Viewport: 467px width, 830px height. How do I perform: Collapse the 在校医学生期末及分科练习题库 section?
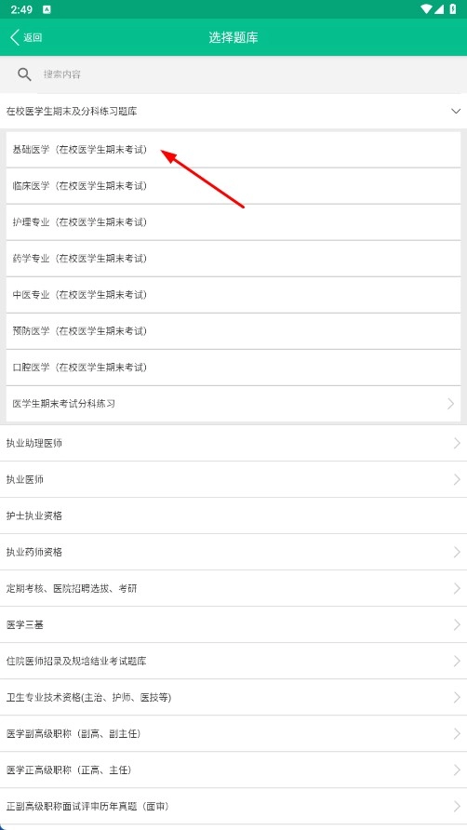tap(455, 111)
